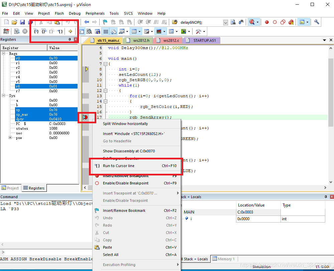This screenshot has width=334, height=271.
Task: Close the Registers panel
Action: click(76, 39)
